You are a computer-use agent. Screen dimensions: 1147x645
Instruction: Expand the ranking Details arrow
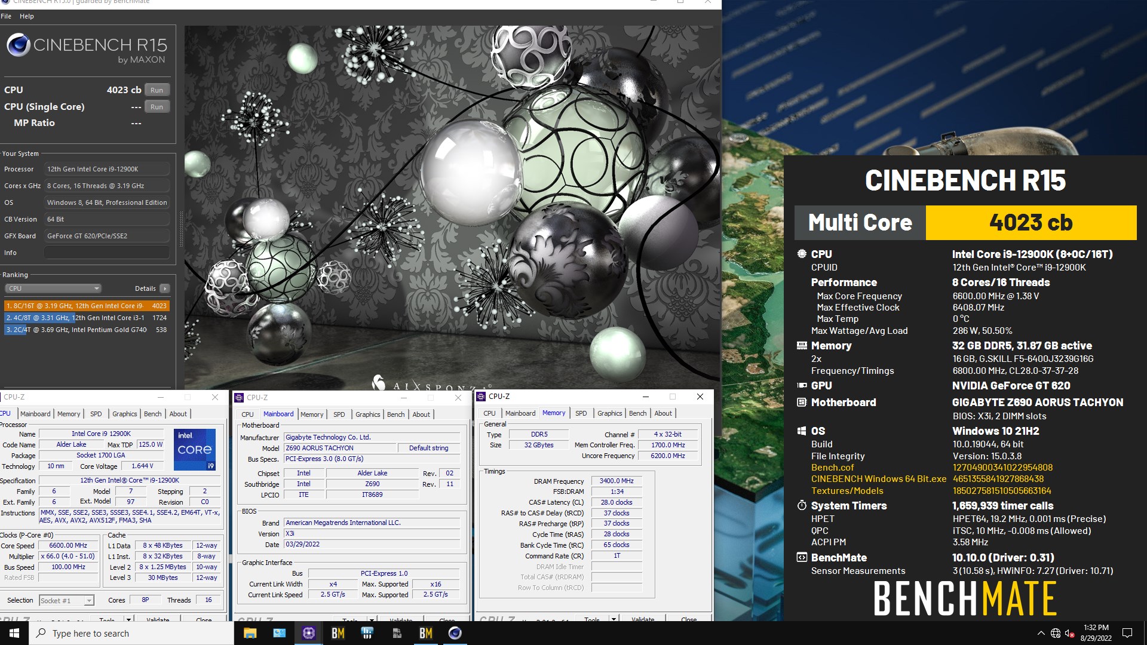(165, 288)
